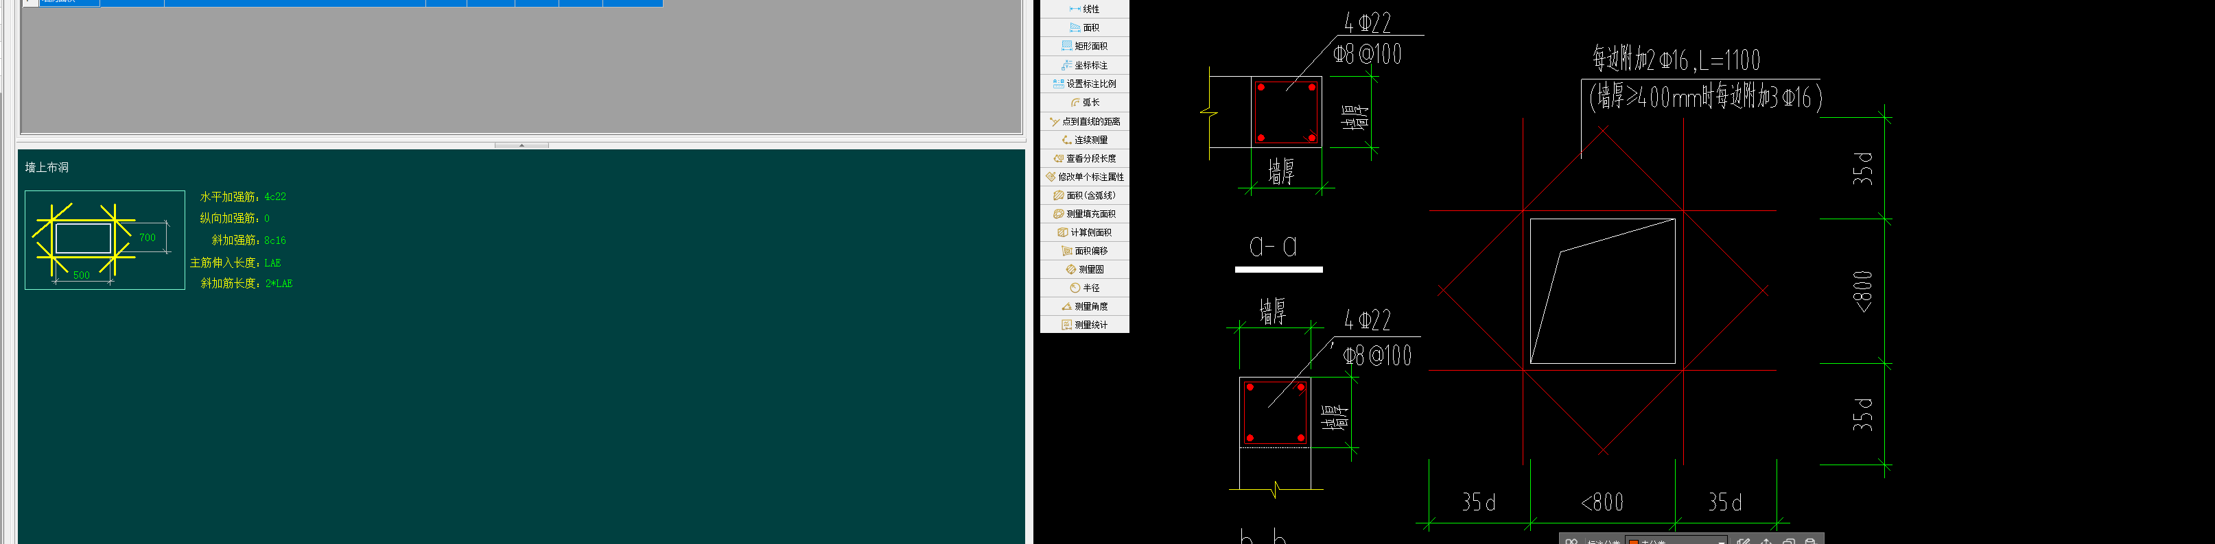The width and height of the screenshot is (2215, 544).
Task: Select 矩形面积 rectangle area tool
Action: (1084, 47)
